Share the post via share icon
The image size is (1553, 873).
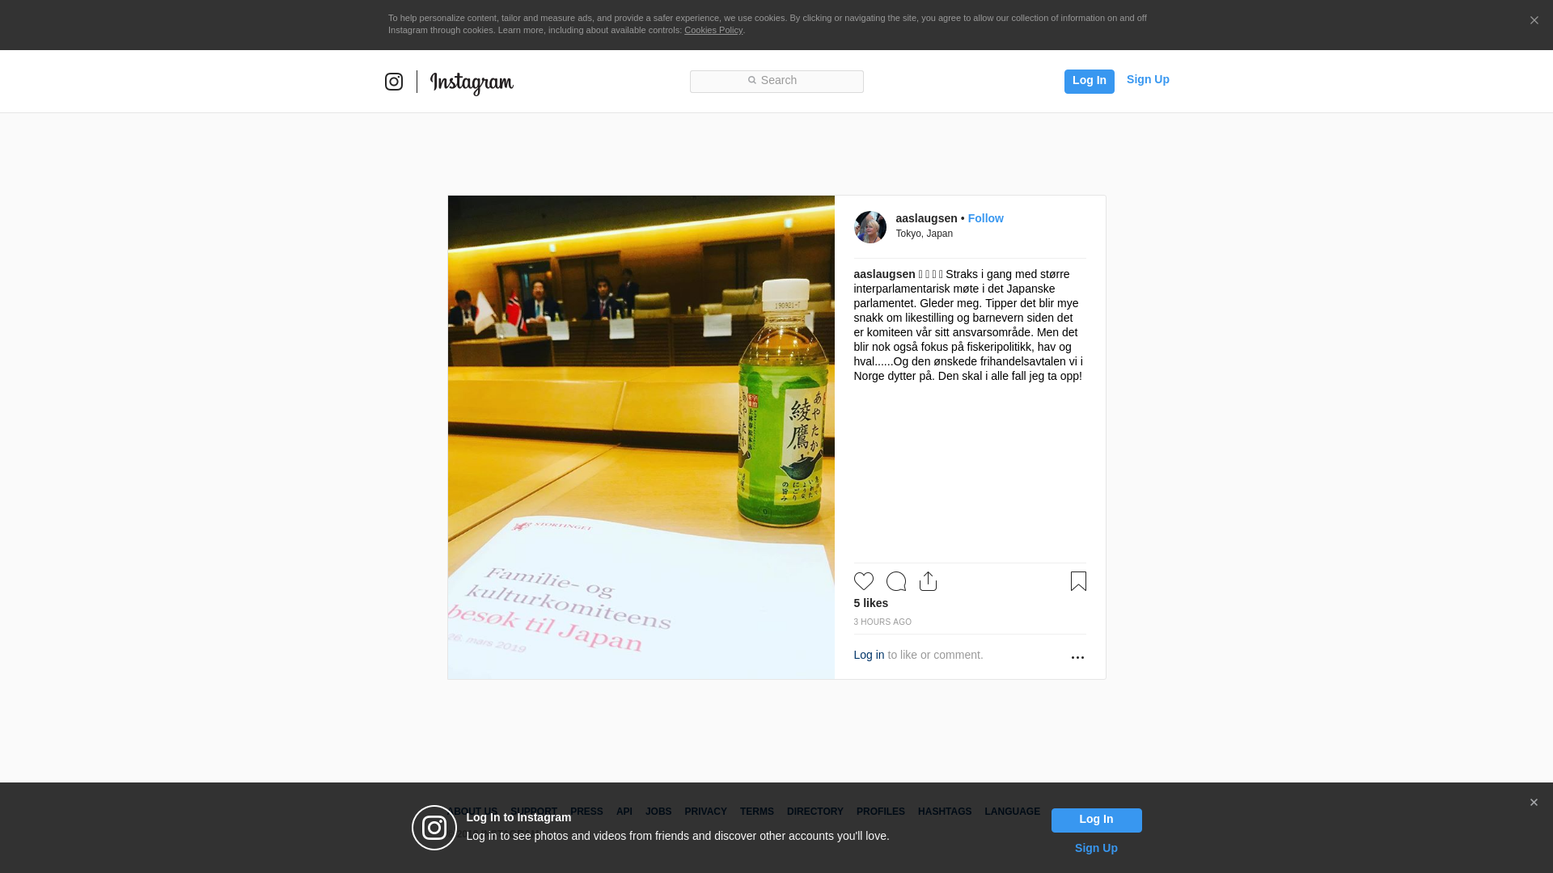point(928,581)
